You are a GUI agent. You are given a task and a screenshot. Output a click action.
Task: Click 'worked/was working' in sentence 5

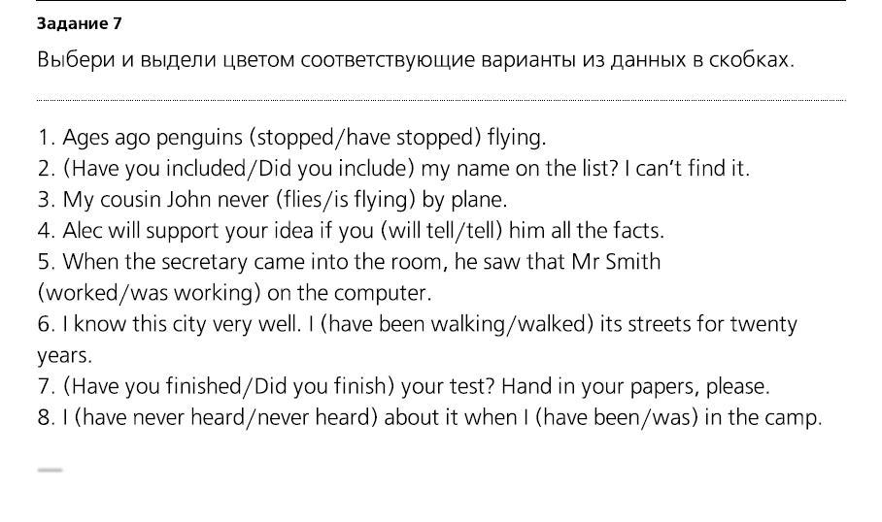tap(149, 293)
